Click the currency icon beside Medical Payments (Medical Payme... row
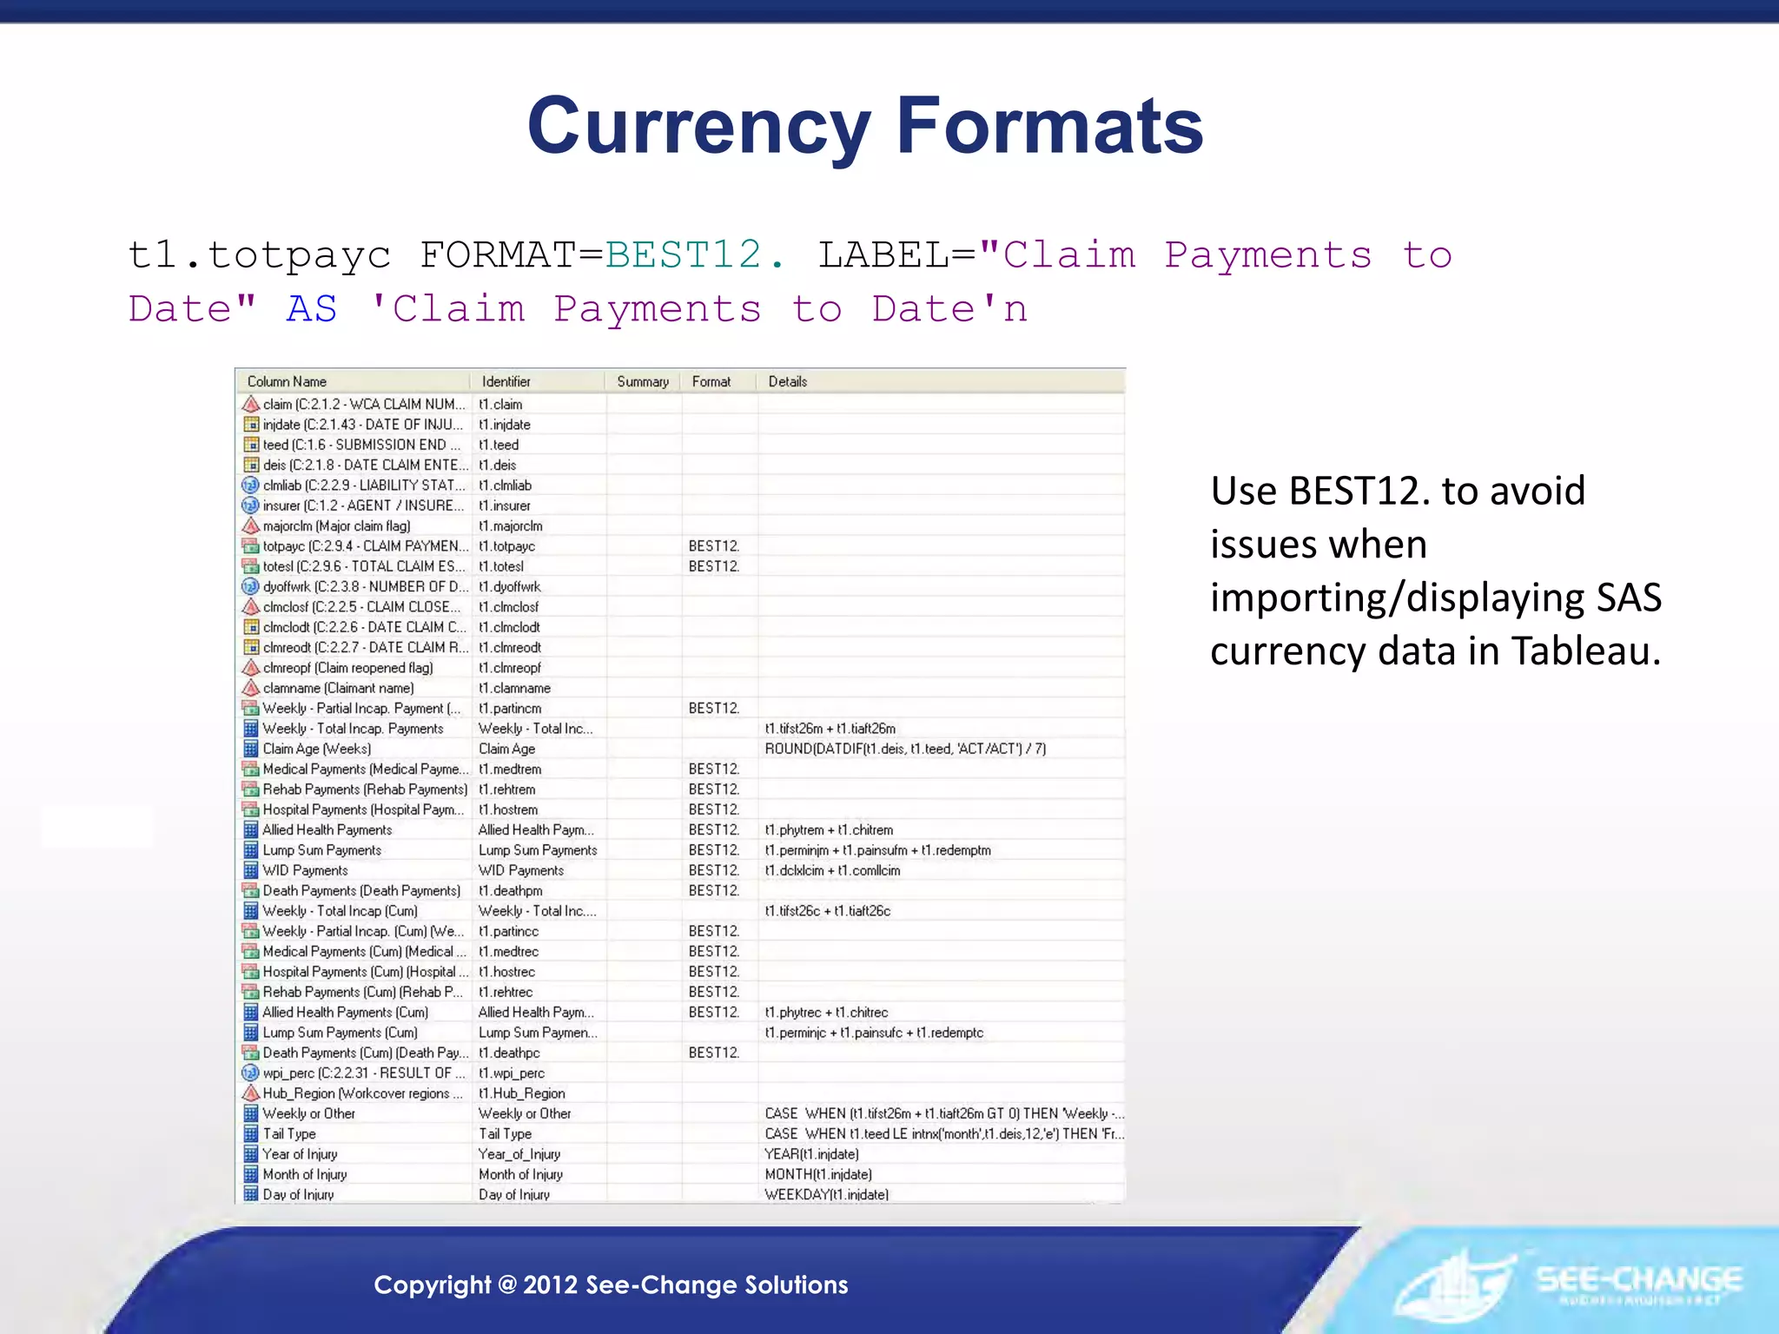Screen dimensions: 1779x1334 pyautogui.click(x=250, y=769)
